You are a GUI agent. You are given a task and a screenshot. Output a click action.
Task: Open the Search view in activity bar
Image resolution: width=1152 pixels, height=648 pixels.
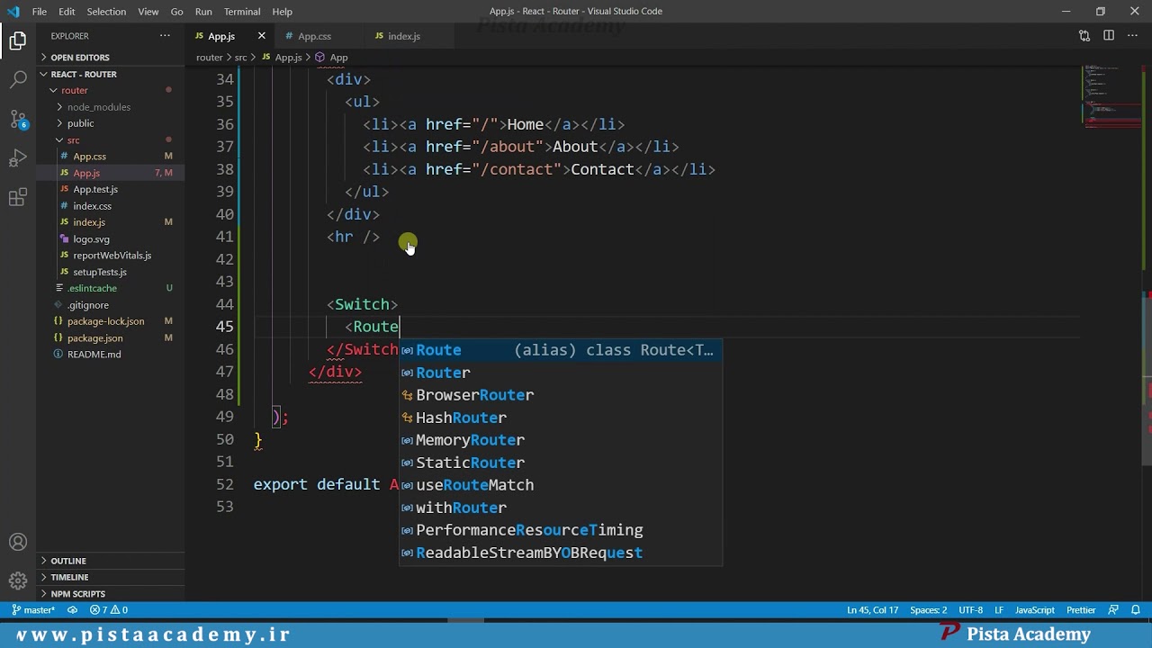pos(18,80)
